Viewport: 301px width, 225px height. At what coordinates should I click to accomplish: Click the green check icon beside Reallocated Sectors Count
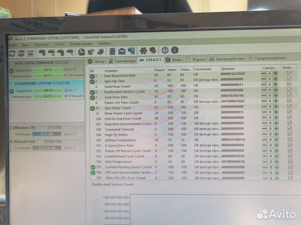tap(92, 92)
